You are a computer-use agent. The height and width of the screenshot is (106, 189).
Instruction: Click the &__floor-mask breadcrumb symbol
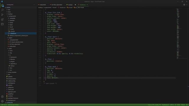pyautogui.click(x=79, y=8)
